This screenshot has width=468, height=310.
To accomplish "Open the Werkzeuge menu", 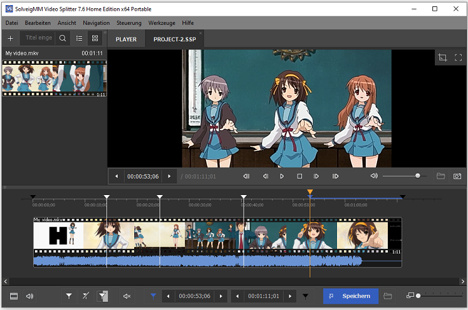I will click(162, 23).
